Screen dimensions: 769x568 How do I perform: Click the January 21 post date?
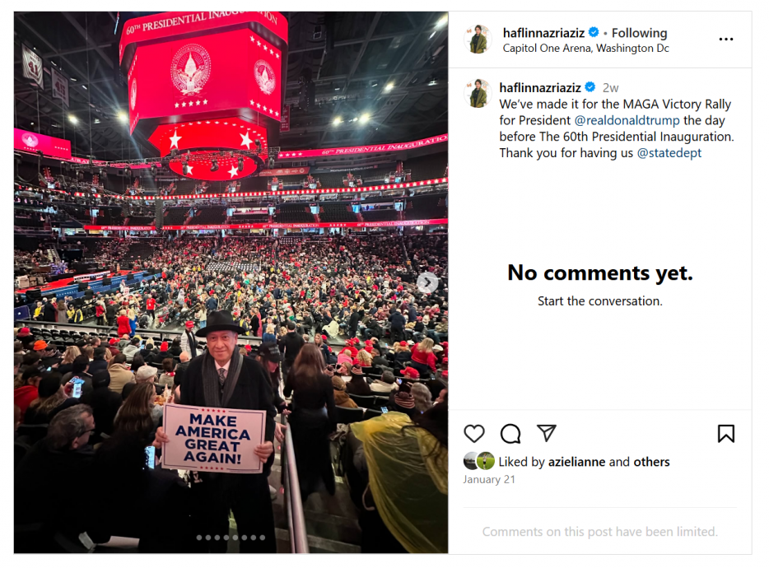tap(489, 479)
